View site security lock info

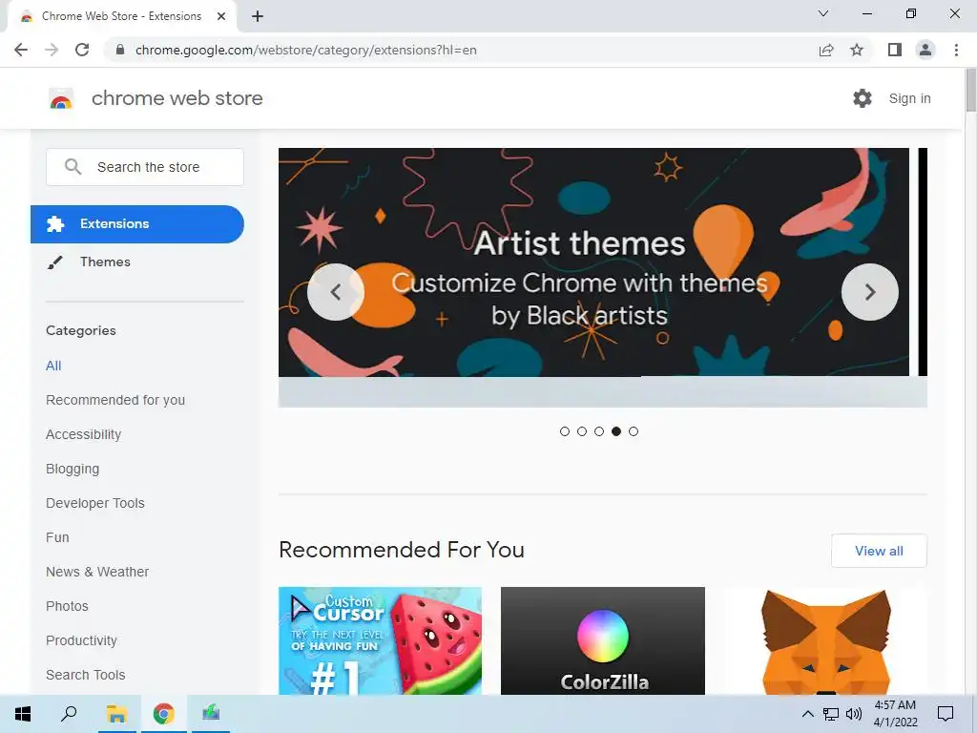(x=120, y=50)
